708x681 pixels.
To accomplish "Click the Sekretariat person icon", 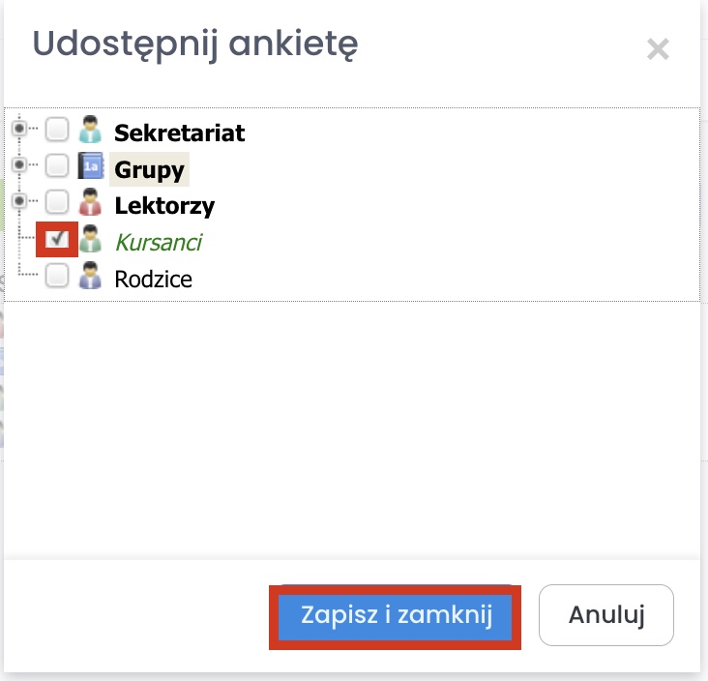I will (90, 130).
